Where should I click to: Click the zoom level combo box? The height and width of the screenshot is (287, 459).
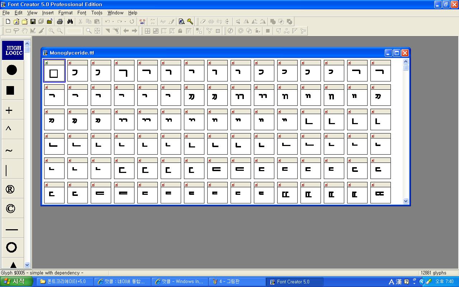click(x=74, y=31)
